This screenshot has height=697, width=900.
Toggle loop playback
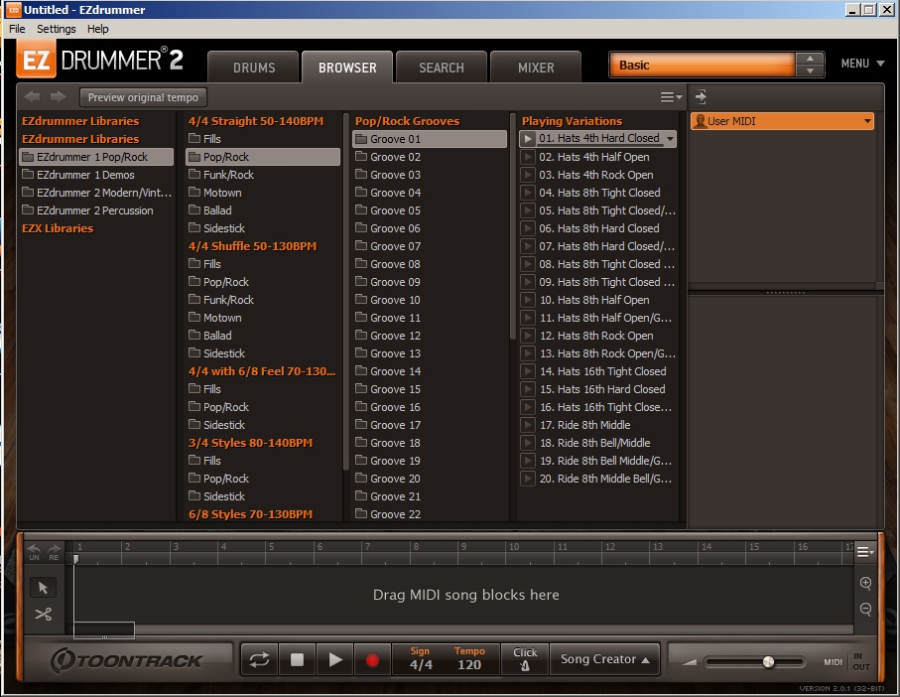259,659
